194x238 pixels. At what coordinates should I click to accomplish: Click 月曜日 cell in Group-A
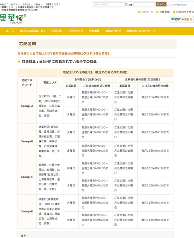tap(71, 97)
